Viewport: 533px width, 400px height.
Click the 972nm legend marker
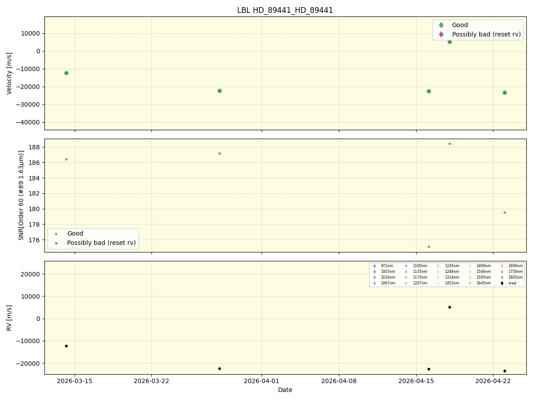(x=374, y=266)
